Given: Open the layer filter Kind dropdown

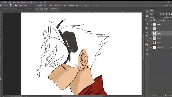Looking at the screenshot, I should pyautogui.click(x=155, y=14).
